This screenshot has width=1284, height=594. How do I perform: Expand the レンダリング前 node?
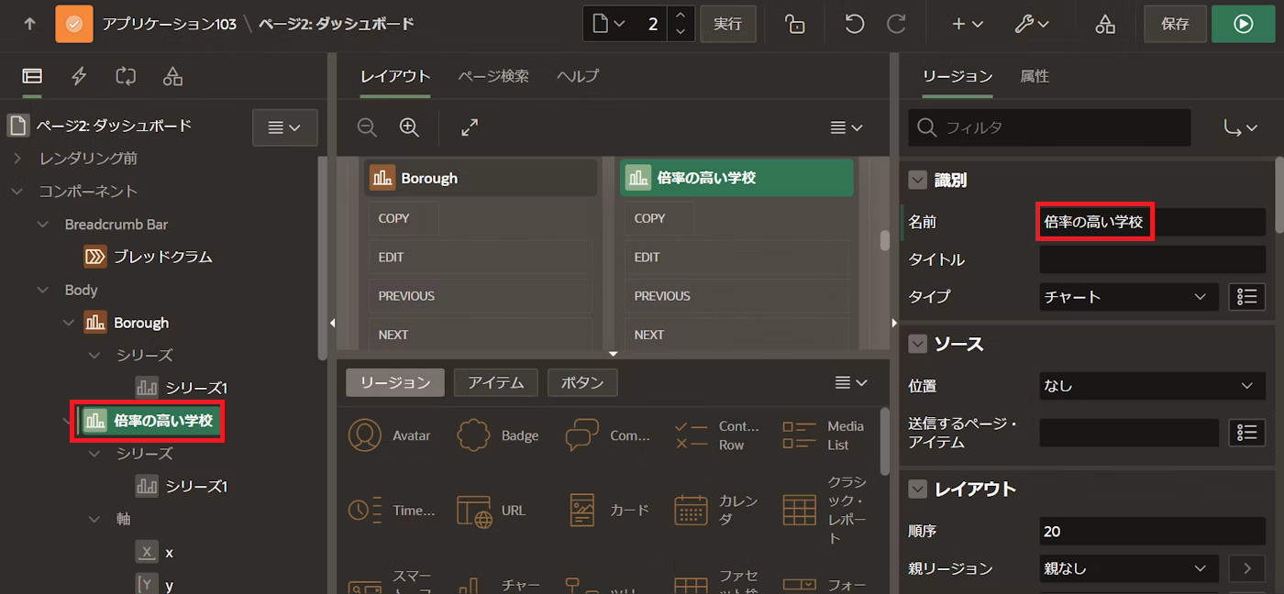pos(17,159)
